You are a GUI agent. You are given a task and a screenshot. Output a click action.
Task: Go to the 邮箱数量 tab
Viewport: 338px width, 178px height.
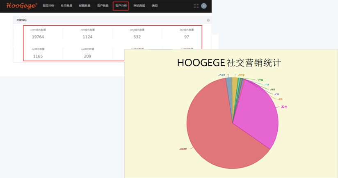click(85, 6)
